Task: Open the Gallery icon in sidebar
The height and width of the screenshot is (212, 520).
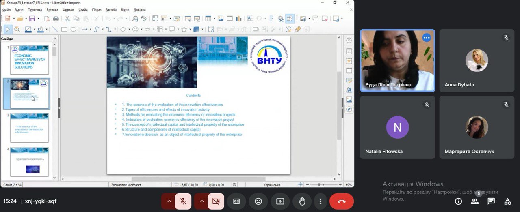Action: [x=349, y=100]
